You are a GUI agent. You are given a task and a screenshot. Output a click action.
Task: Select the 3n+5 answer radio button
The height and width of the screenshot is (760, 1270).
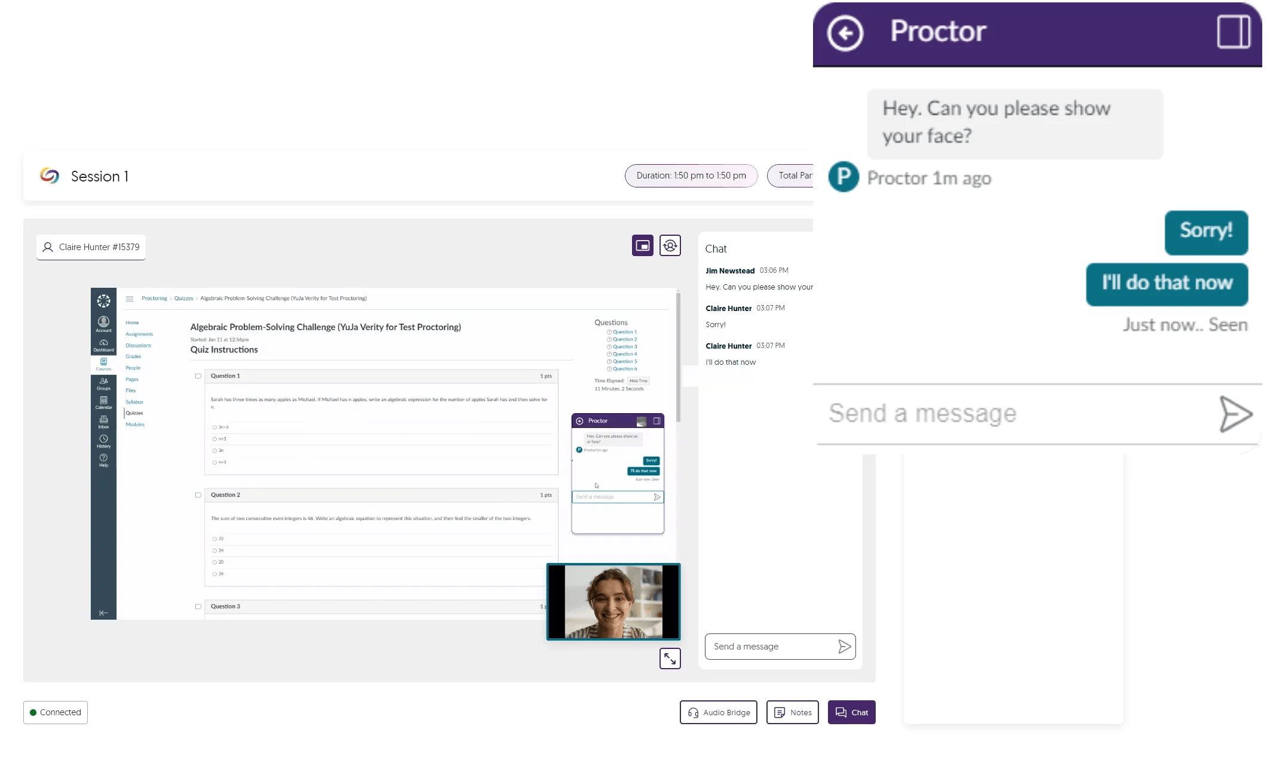[x=214, y=427]
